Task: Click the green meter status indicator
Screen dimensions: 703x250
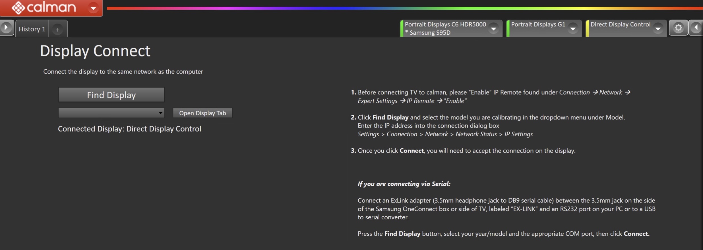Action: click(x=402, y=28)
